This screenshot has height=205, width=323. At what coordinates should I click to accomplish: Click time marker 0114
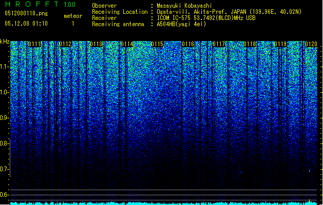pos(127,44)
